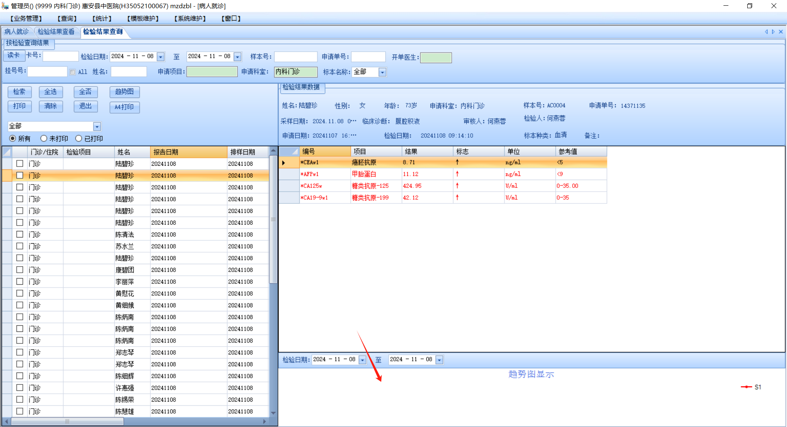Click the S1 legend marker in trend chart
Screen dimensions: 787x427
coord(746,387)
